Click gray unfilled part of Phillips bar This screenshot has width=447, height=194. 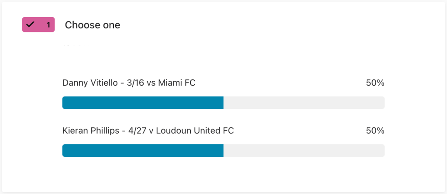coord(304,150)
